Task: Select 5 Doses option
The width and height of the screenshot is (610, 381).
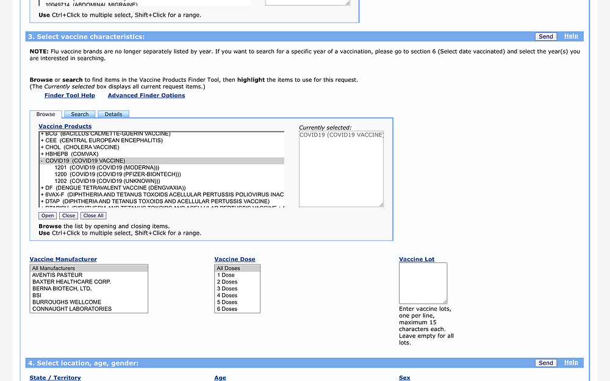Action: [237, 302]
